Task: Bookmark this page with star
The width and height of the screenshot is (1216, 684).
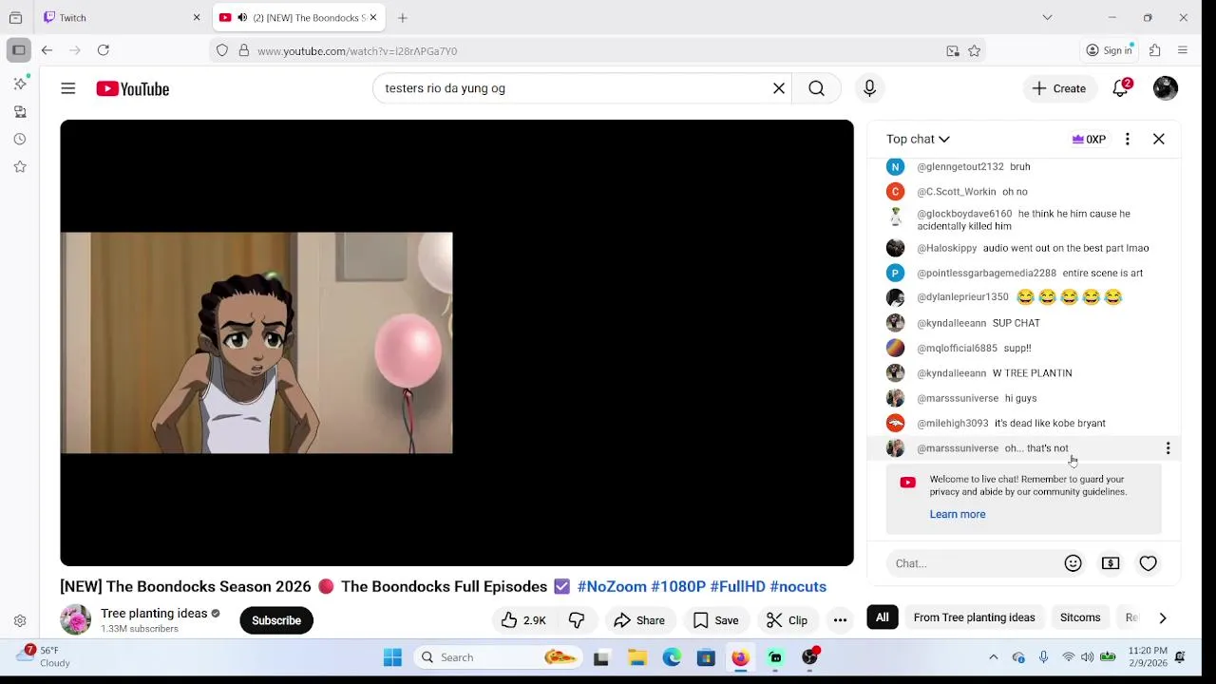Action: pyautogui.click(x=975, y=51)
